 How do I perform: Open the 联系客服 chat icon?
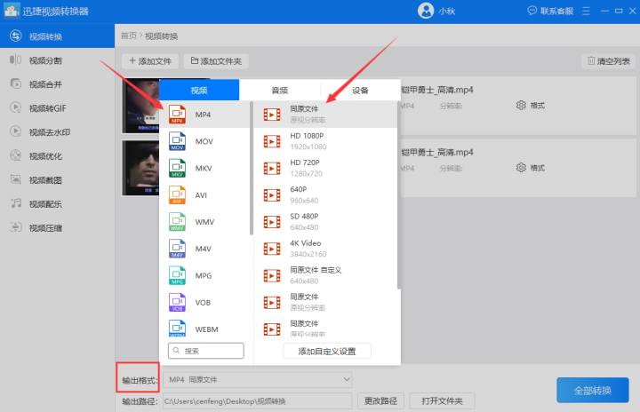532,11
